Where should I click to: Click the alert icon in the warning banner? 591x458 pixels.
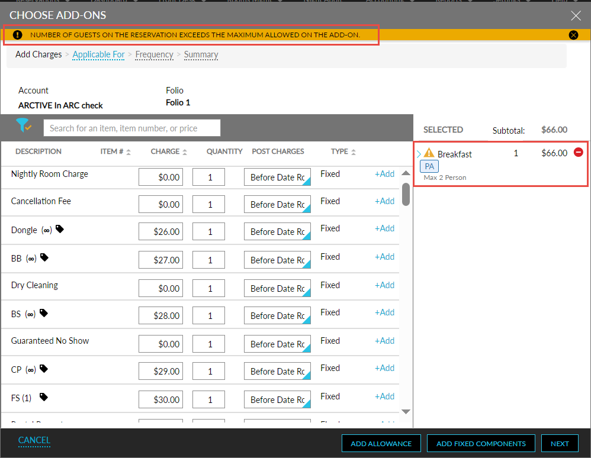(17, 35)
